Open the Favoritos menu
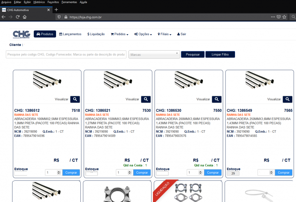This screenshot has height=202, width=296. click(x=53, y=2)
